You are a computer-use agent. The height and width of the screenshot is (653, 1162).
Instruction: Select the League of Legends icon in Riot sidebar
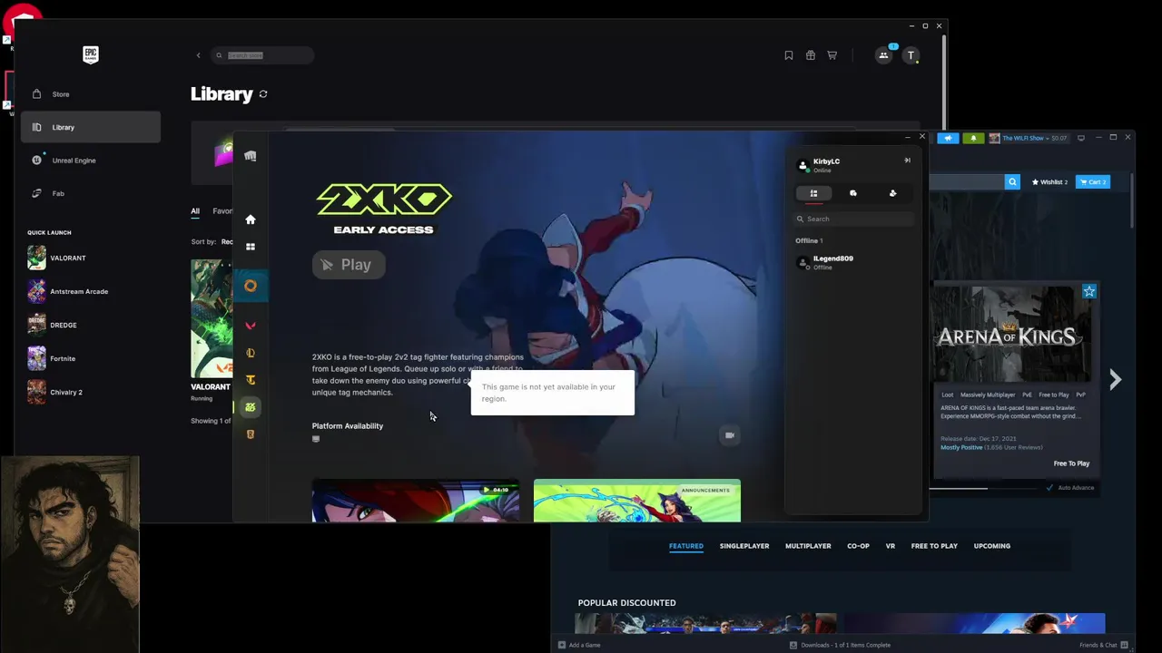(x=251, y=353)
